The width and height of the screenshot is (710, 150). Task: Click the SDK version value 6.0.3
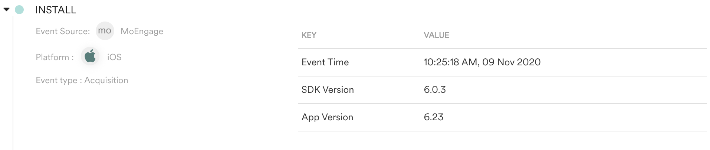pyautogui.click(x=434, y=90)
